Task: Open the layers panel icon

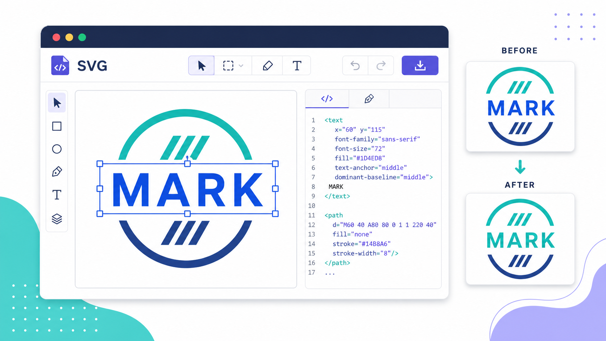Action: 57,219
